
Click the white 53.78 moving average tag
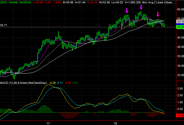click(180, 21)
